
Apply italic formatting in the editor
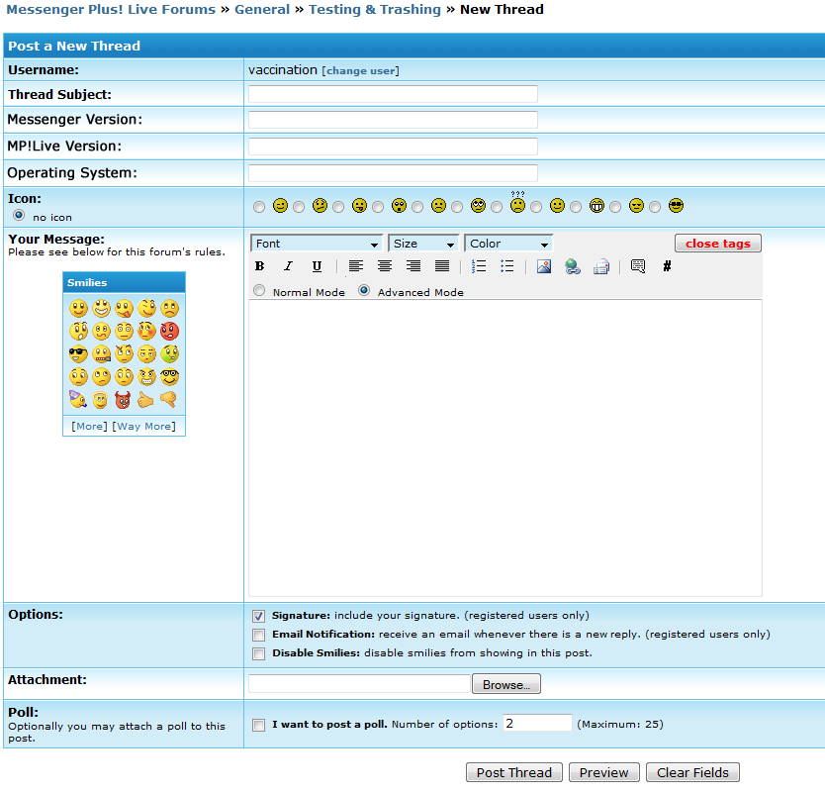[288, 266]
